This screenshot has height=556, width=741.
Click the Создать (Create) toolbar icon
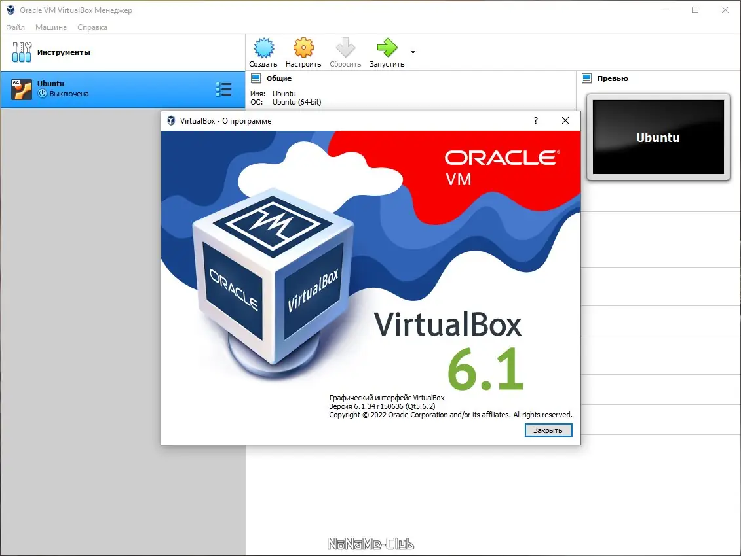(x=263, y=48)
